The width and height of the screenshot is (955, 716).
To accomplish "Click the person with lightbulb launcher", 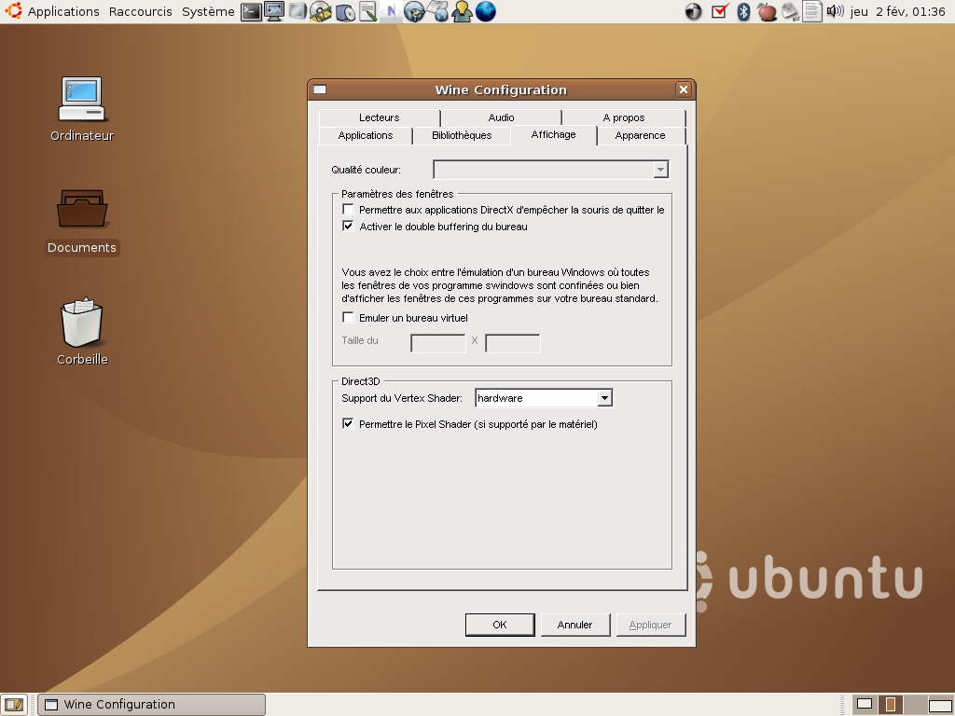I will coord(462,11).
